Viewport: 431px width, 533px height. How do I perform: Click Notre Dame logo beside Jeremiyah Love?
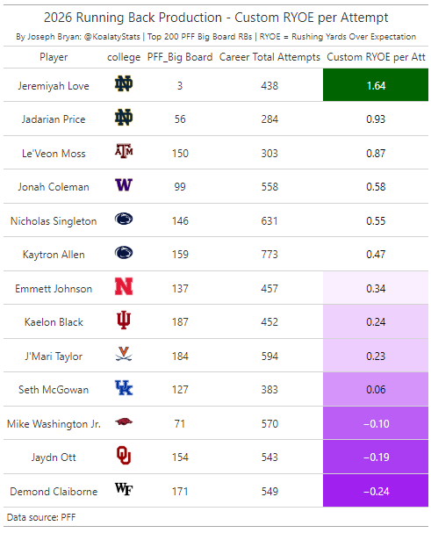point(124,84)
